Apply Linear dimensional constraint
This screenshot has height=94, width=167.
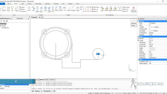(x=102, y=9)
